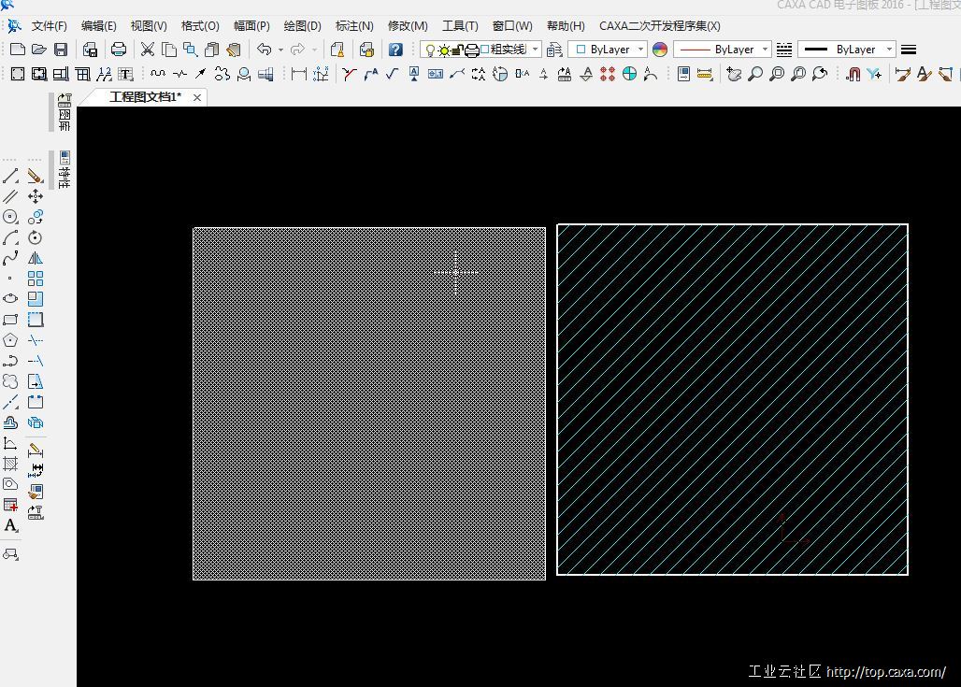Click the Undo arrow button
The height and width of the screenshot is (687, 961).
tap(265, 50)
